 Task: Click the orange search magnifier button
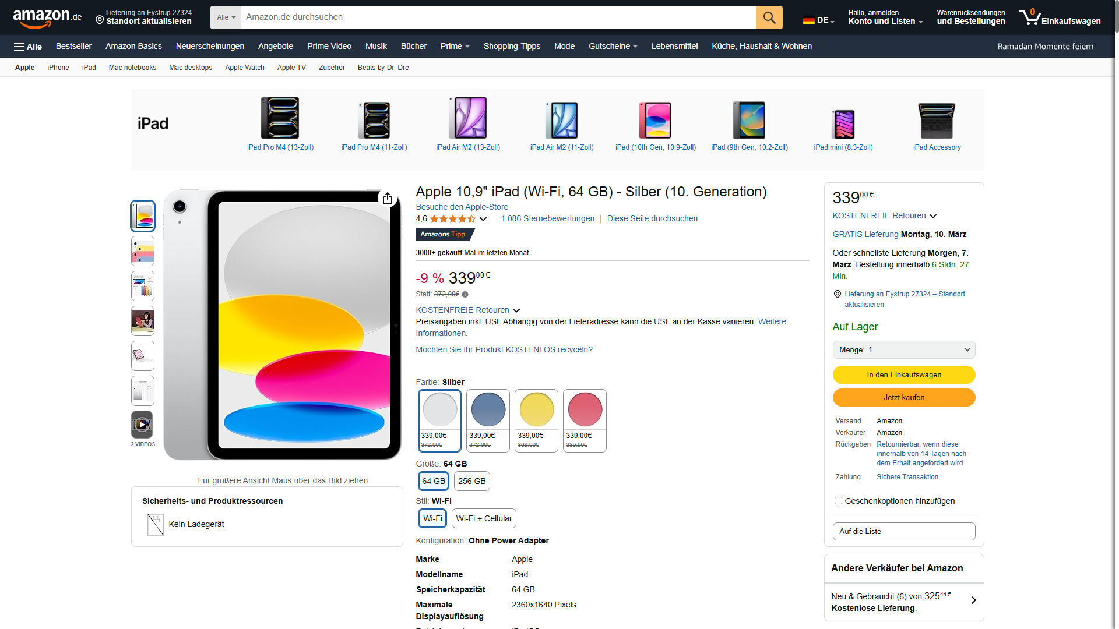coord(769,17)
